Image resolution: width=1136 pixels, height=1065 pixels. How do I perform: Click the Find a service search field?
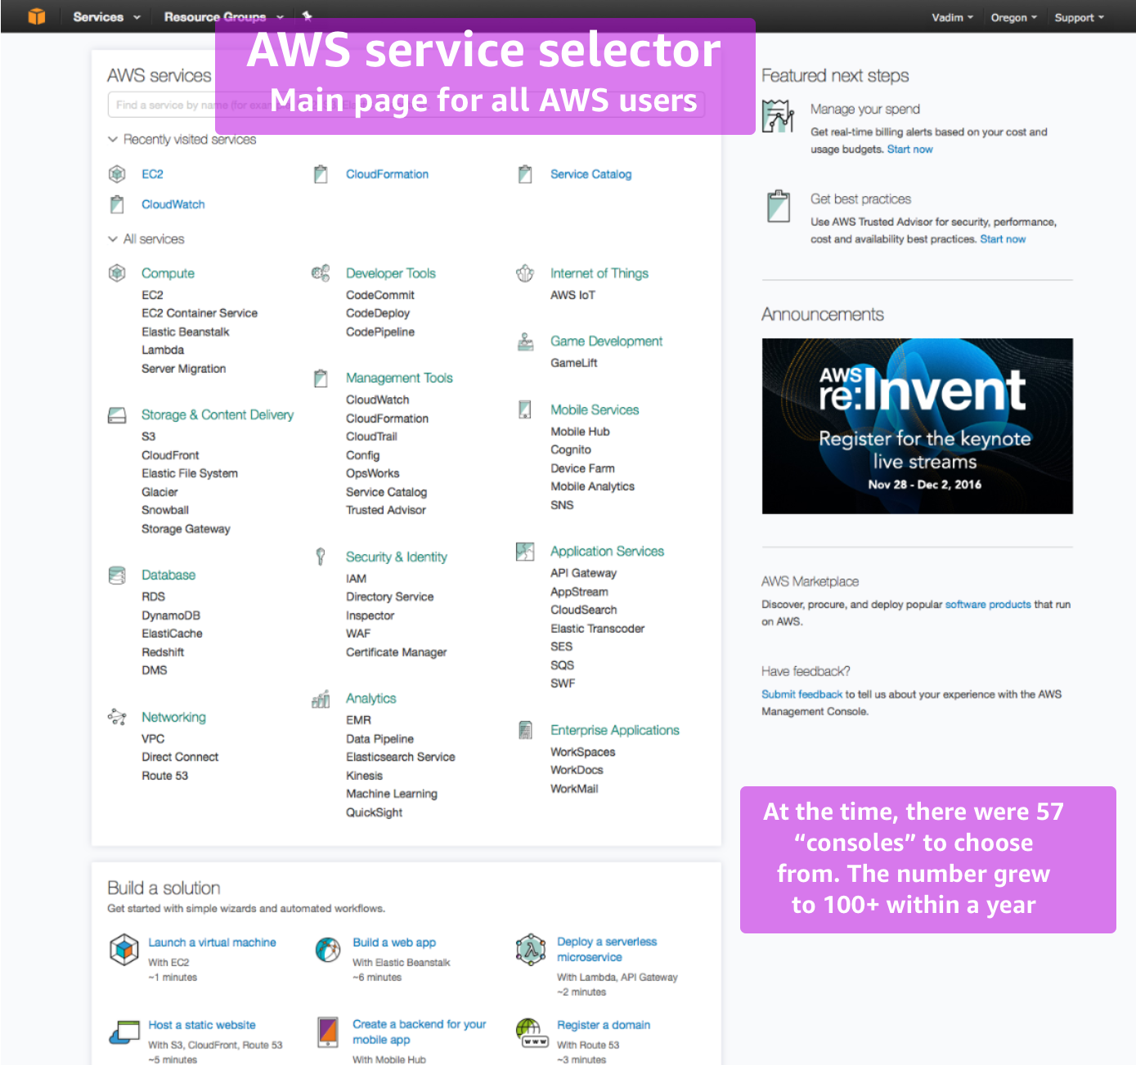[406, 105]
